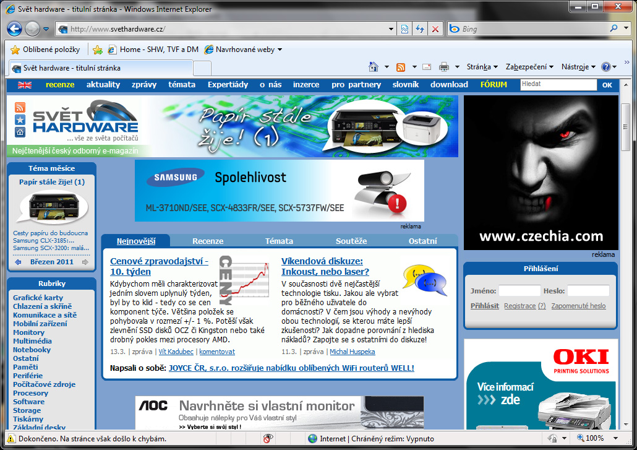Refresh the page with the refresh icon
The image size is (637, 450).
click(420, 28)
